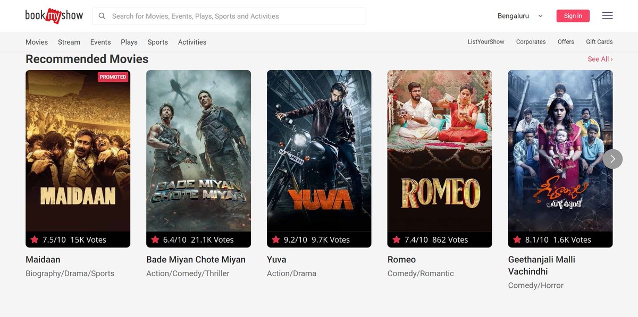The image size is (638, 317).
Task: Click the 8.1/10 1.6K Votes rating
Action: (x=558, y=239)
